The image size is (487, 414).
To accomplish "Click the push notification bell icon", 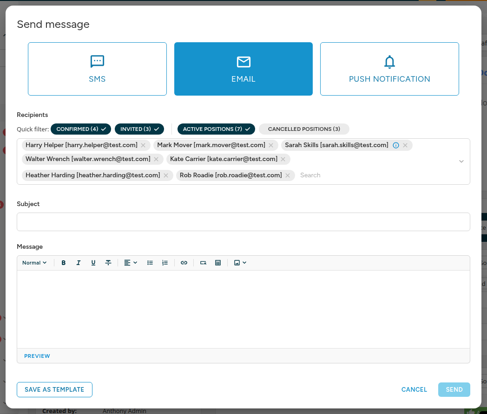I will (389, 62).
